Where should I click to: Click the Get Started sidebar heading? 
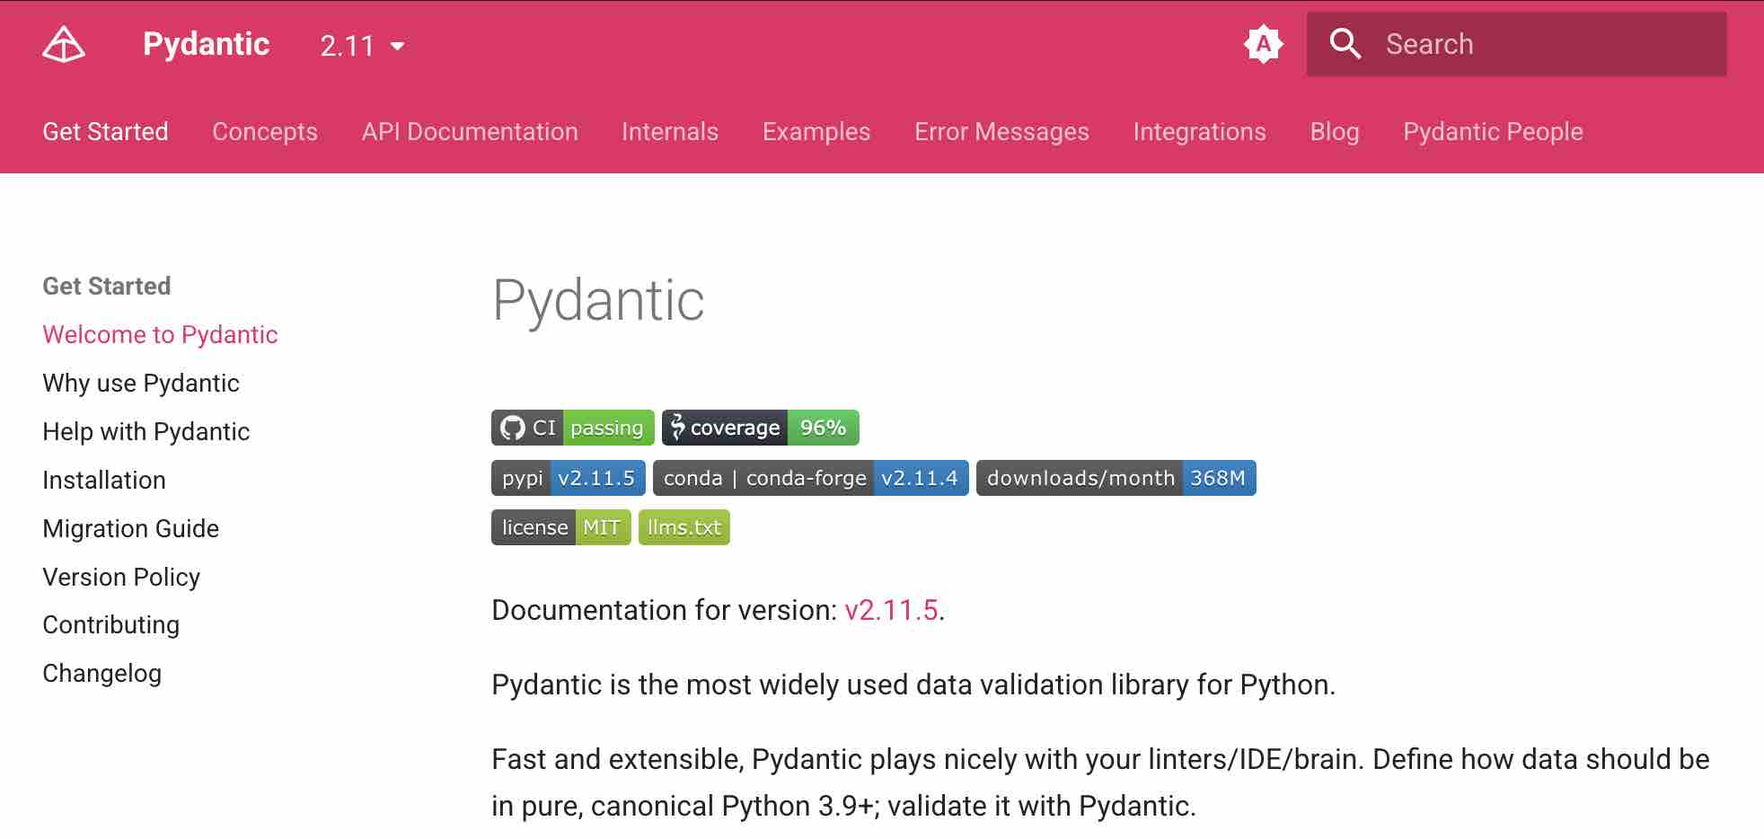point(107,287)
